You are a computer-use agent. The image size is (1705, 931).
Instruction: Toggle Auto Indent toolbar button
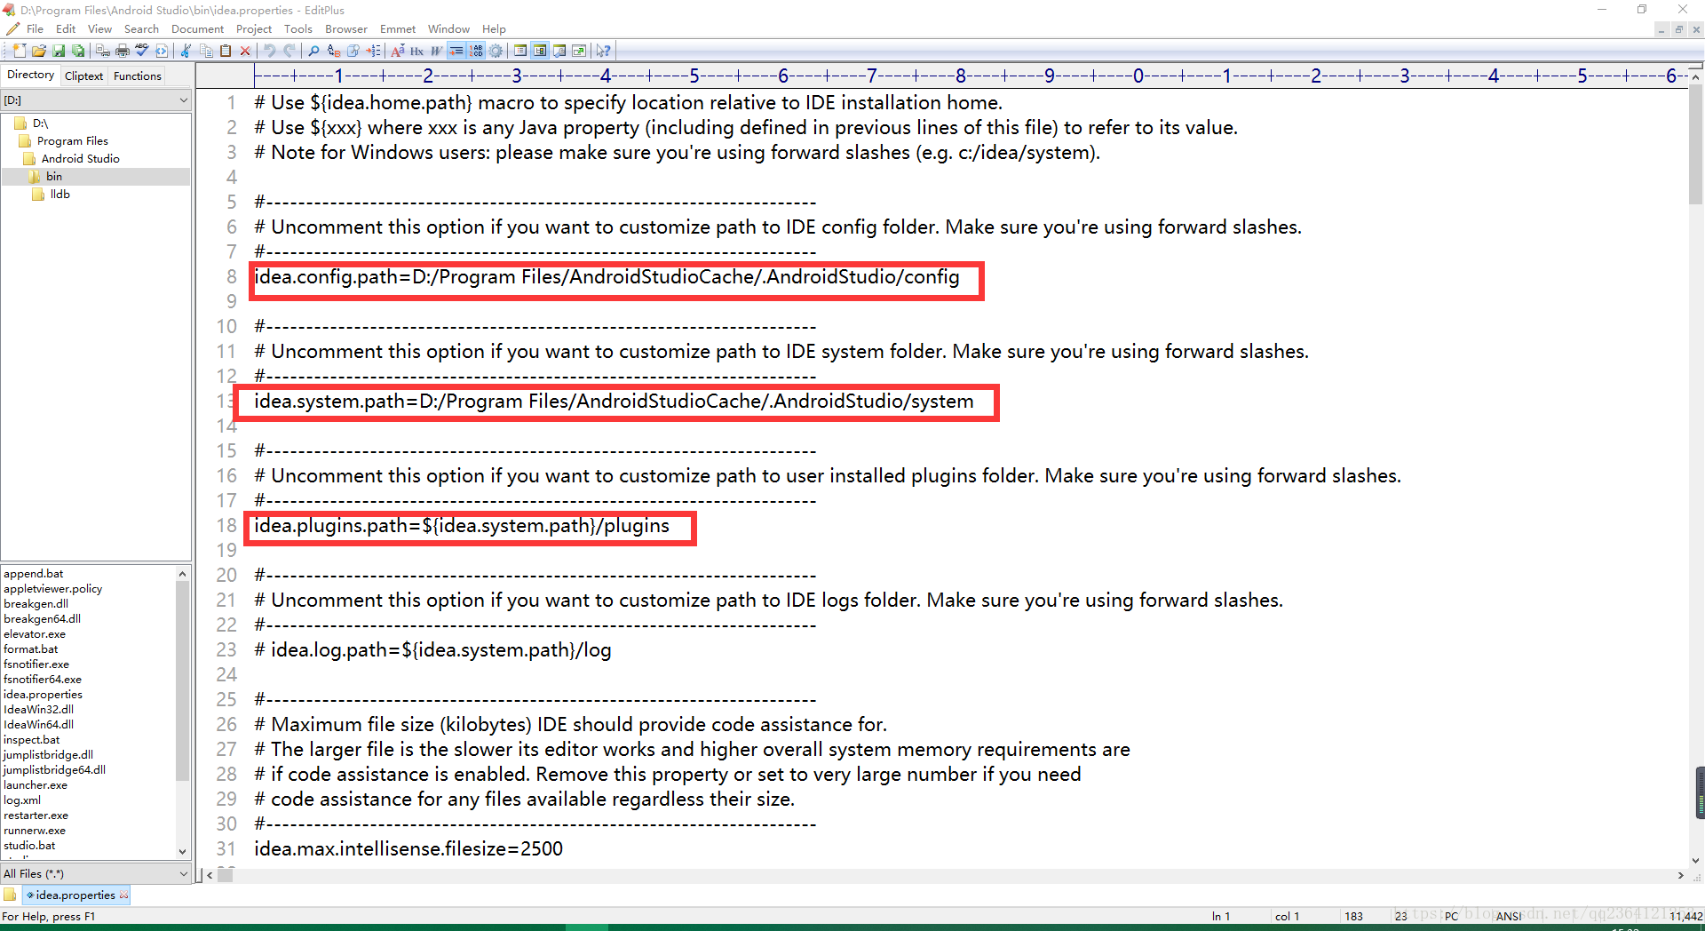[456, 51]
